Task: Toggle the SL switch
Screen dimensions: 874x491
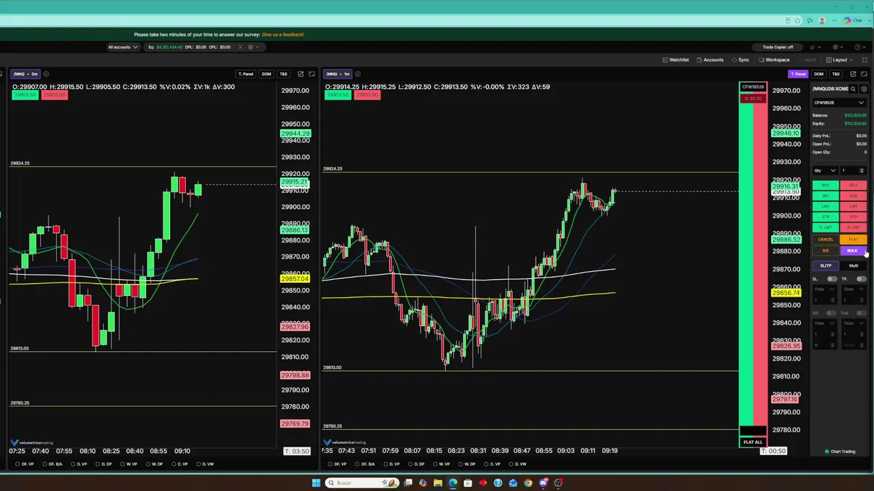Action: (x=832, y=279)
